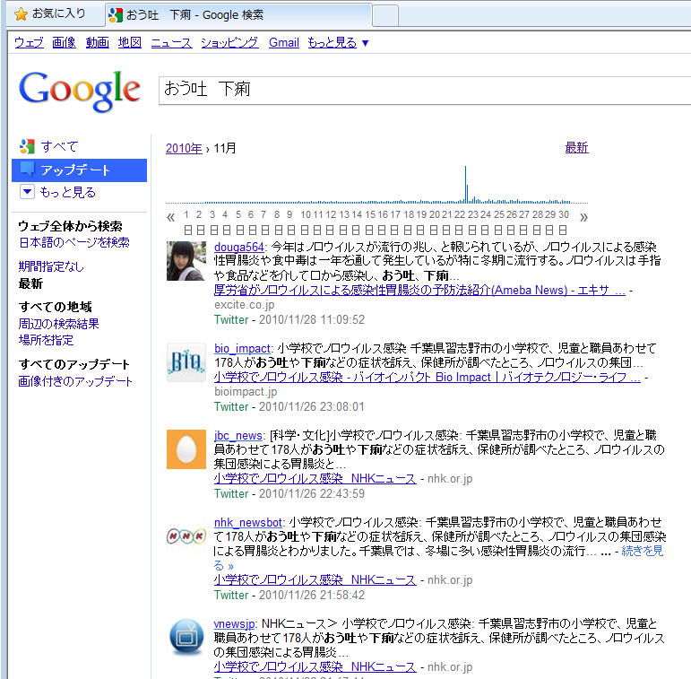
Task: Click 場所を指定 link
Action: click(x=46, y=340)
